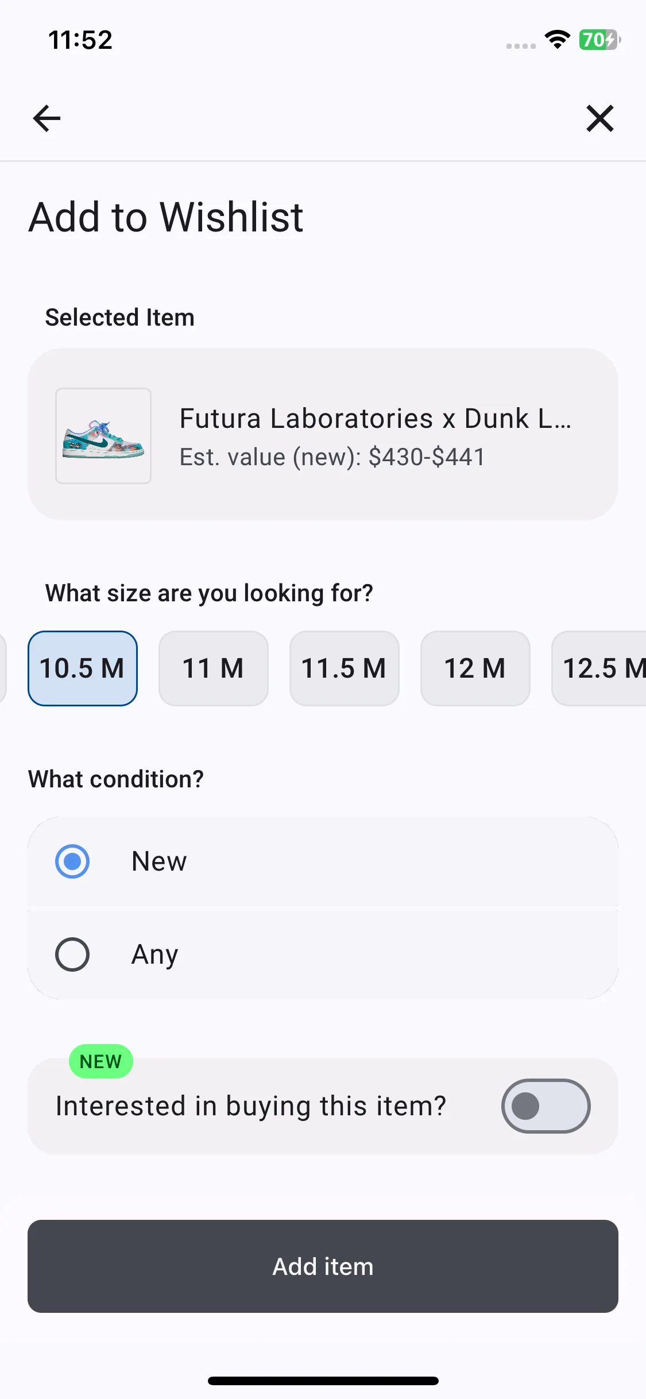Tap the Futura Laboratories x Dunk item title
Screen dimensions: 646x1399
tap(376, 418)
